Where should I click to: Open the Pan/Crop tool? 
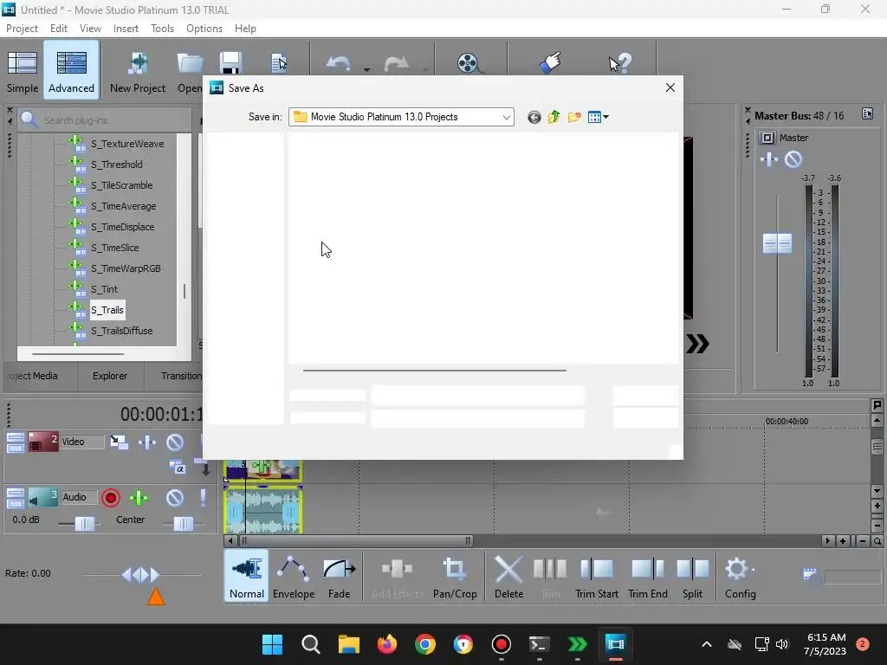[x=455, y=577]
